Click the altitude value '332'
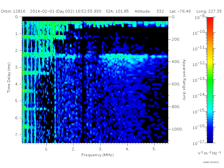The width and height of the screenshot is (224, 168). point(160,11)
